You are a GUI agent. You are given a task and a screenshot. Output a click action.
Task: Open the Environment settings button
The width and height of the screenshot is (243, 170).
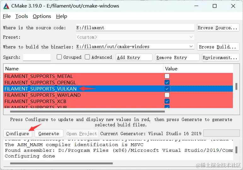(221, 57)
